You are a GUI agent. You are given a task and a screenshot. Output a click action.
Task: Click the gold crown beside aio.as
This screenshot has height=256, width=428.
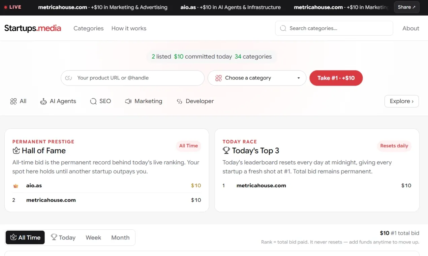[x=16, y=186]
